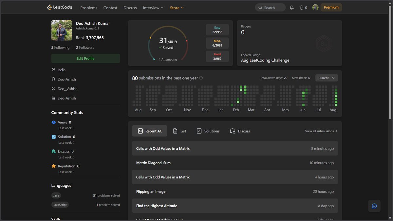Click the 2 Followers link
Screen dimensions: 393x221
pyautogui.click(x=85, y=47)
